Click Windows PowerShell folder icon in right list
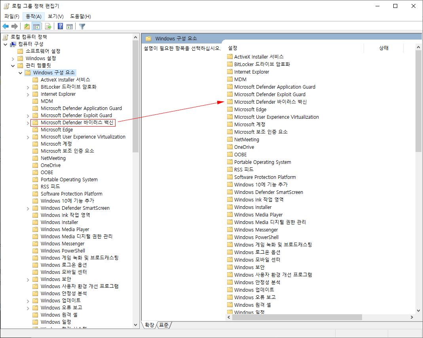This screenshot has width=423, height=338. click(x=230, y=237)
